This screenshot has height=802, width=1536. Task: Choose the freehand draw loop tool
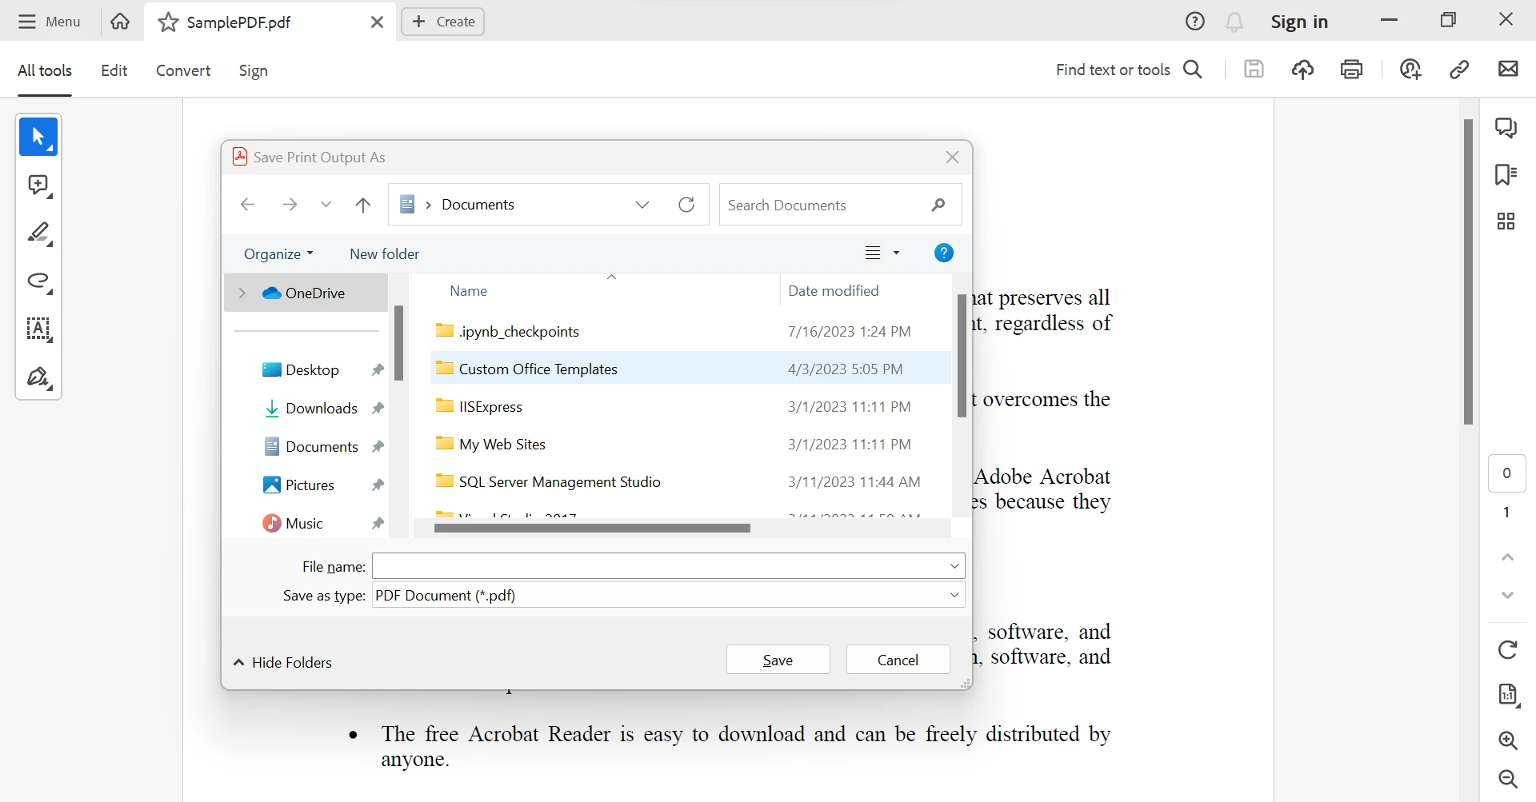click(38, 281)
